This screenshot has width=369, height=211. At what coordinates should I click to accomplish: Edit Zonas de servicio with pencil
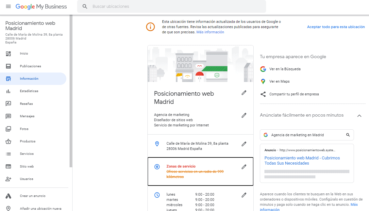244,167
